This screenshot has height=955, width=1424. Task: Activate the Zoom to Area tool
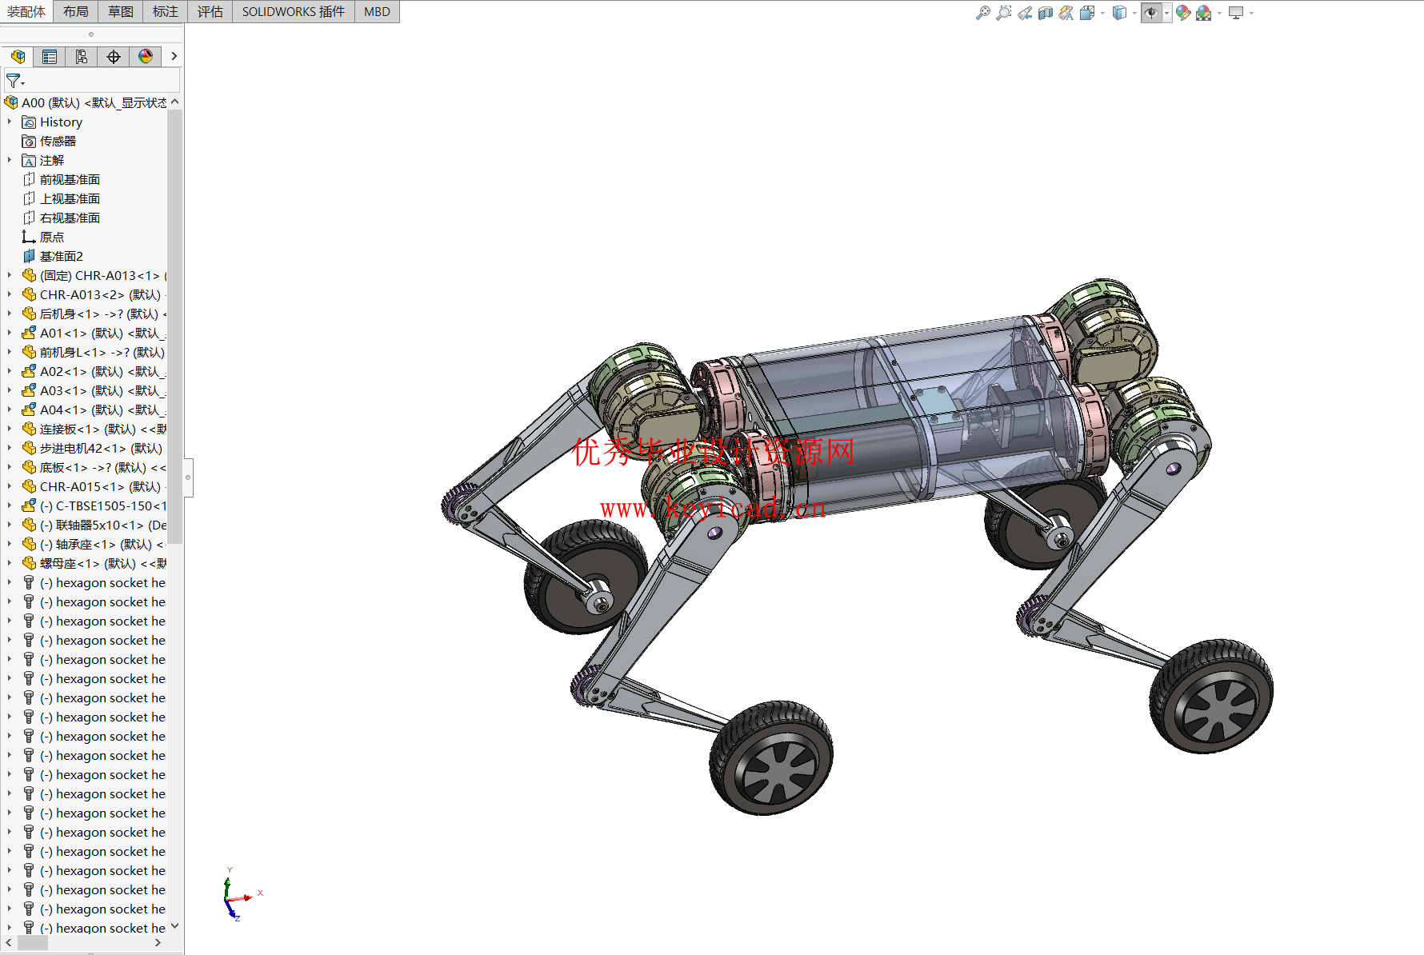pos(1004,13)
